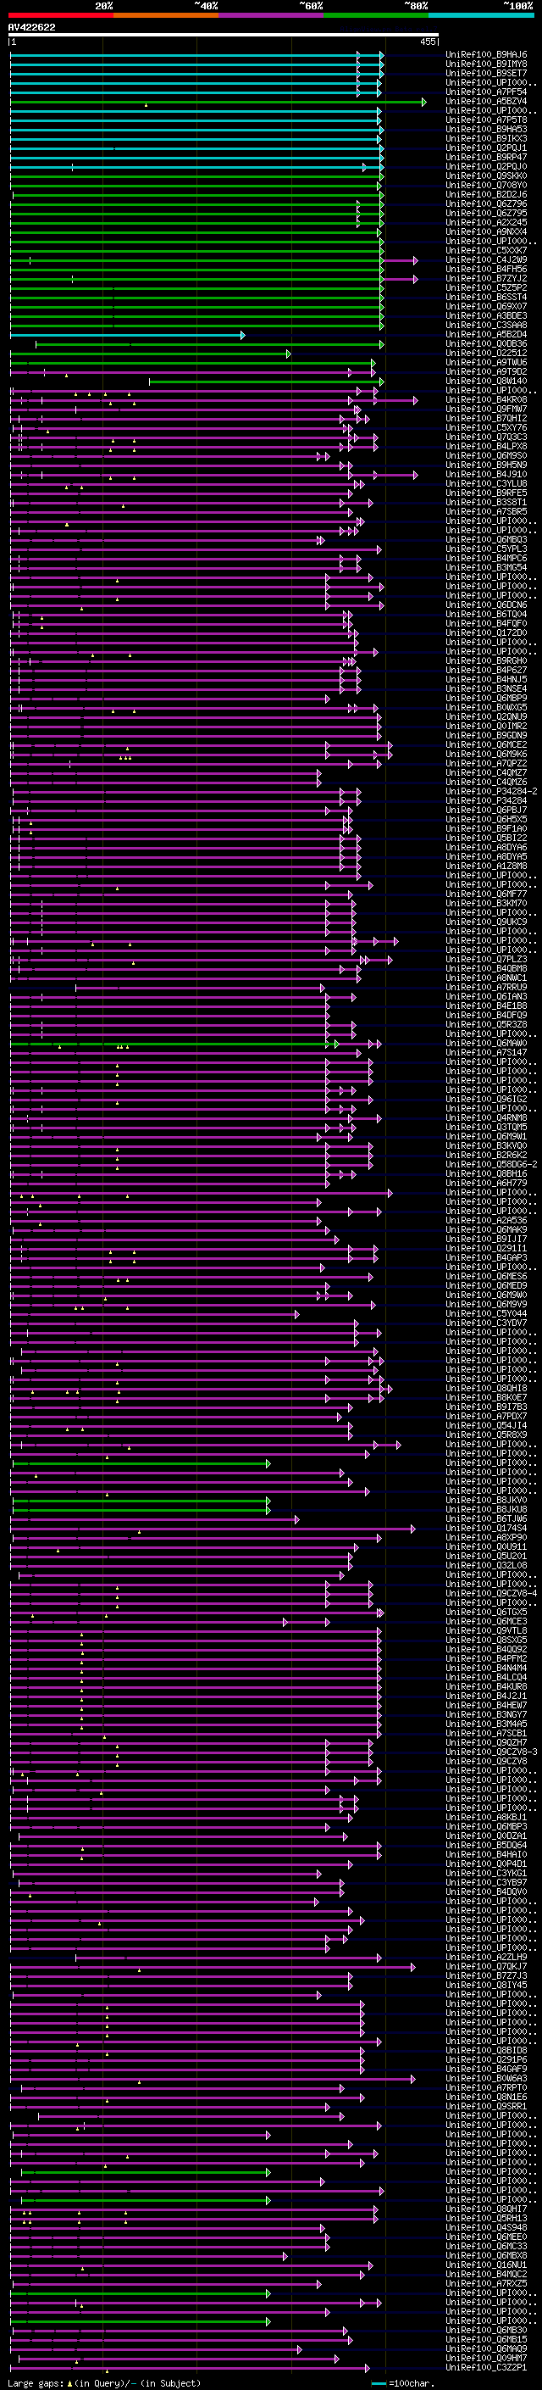Click the red 20% identity legend segment
542x2390 pixels.
coord(60,15)
